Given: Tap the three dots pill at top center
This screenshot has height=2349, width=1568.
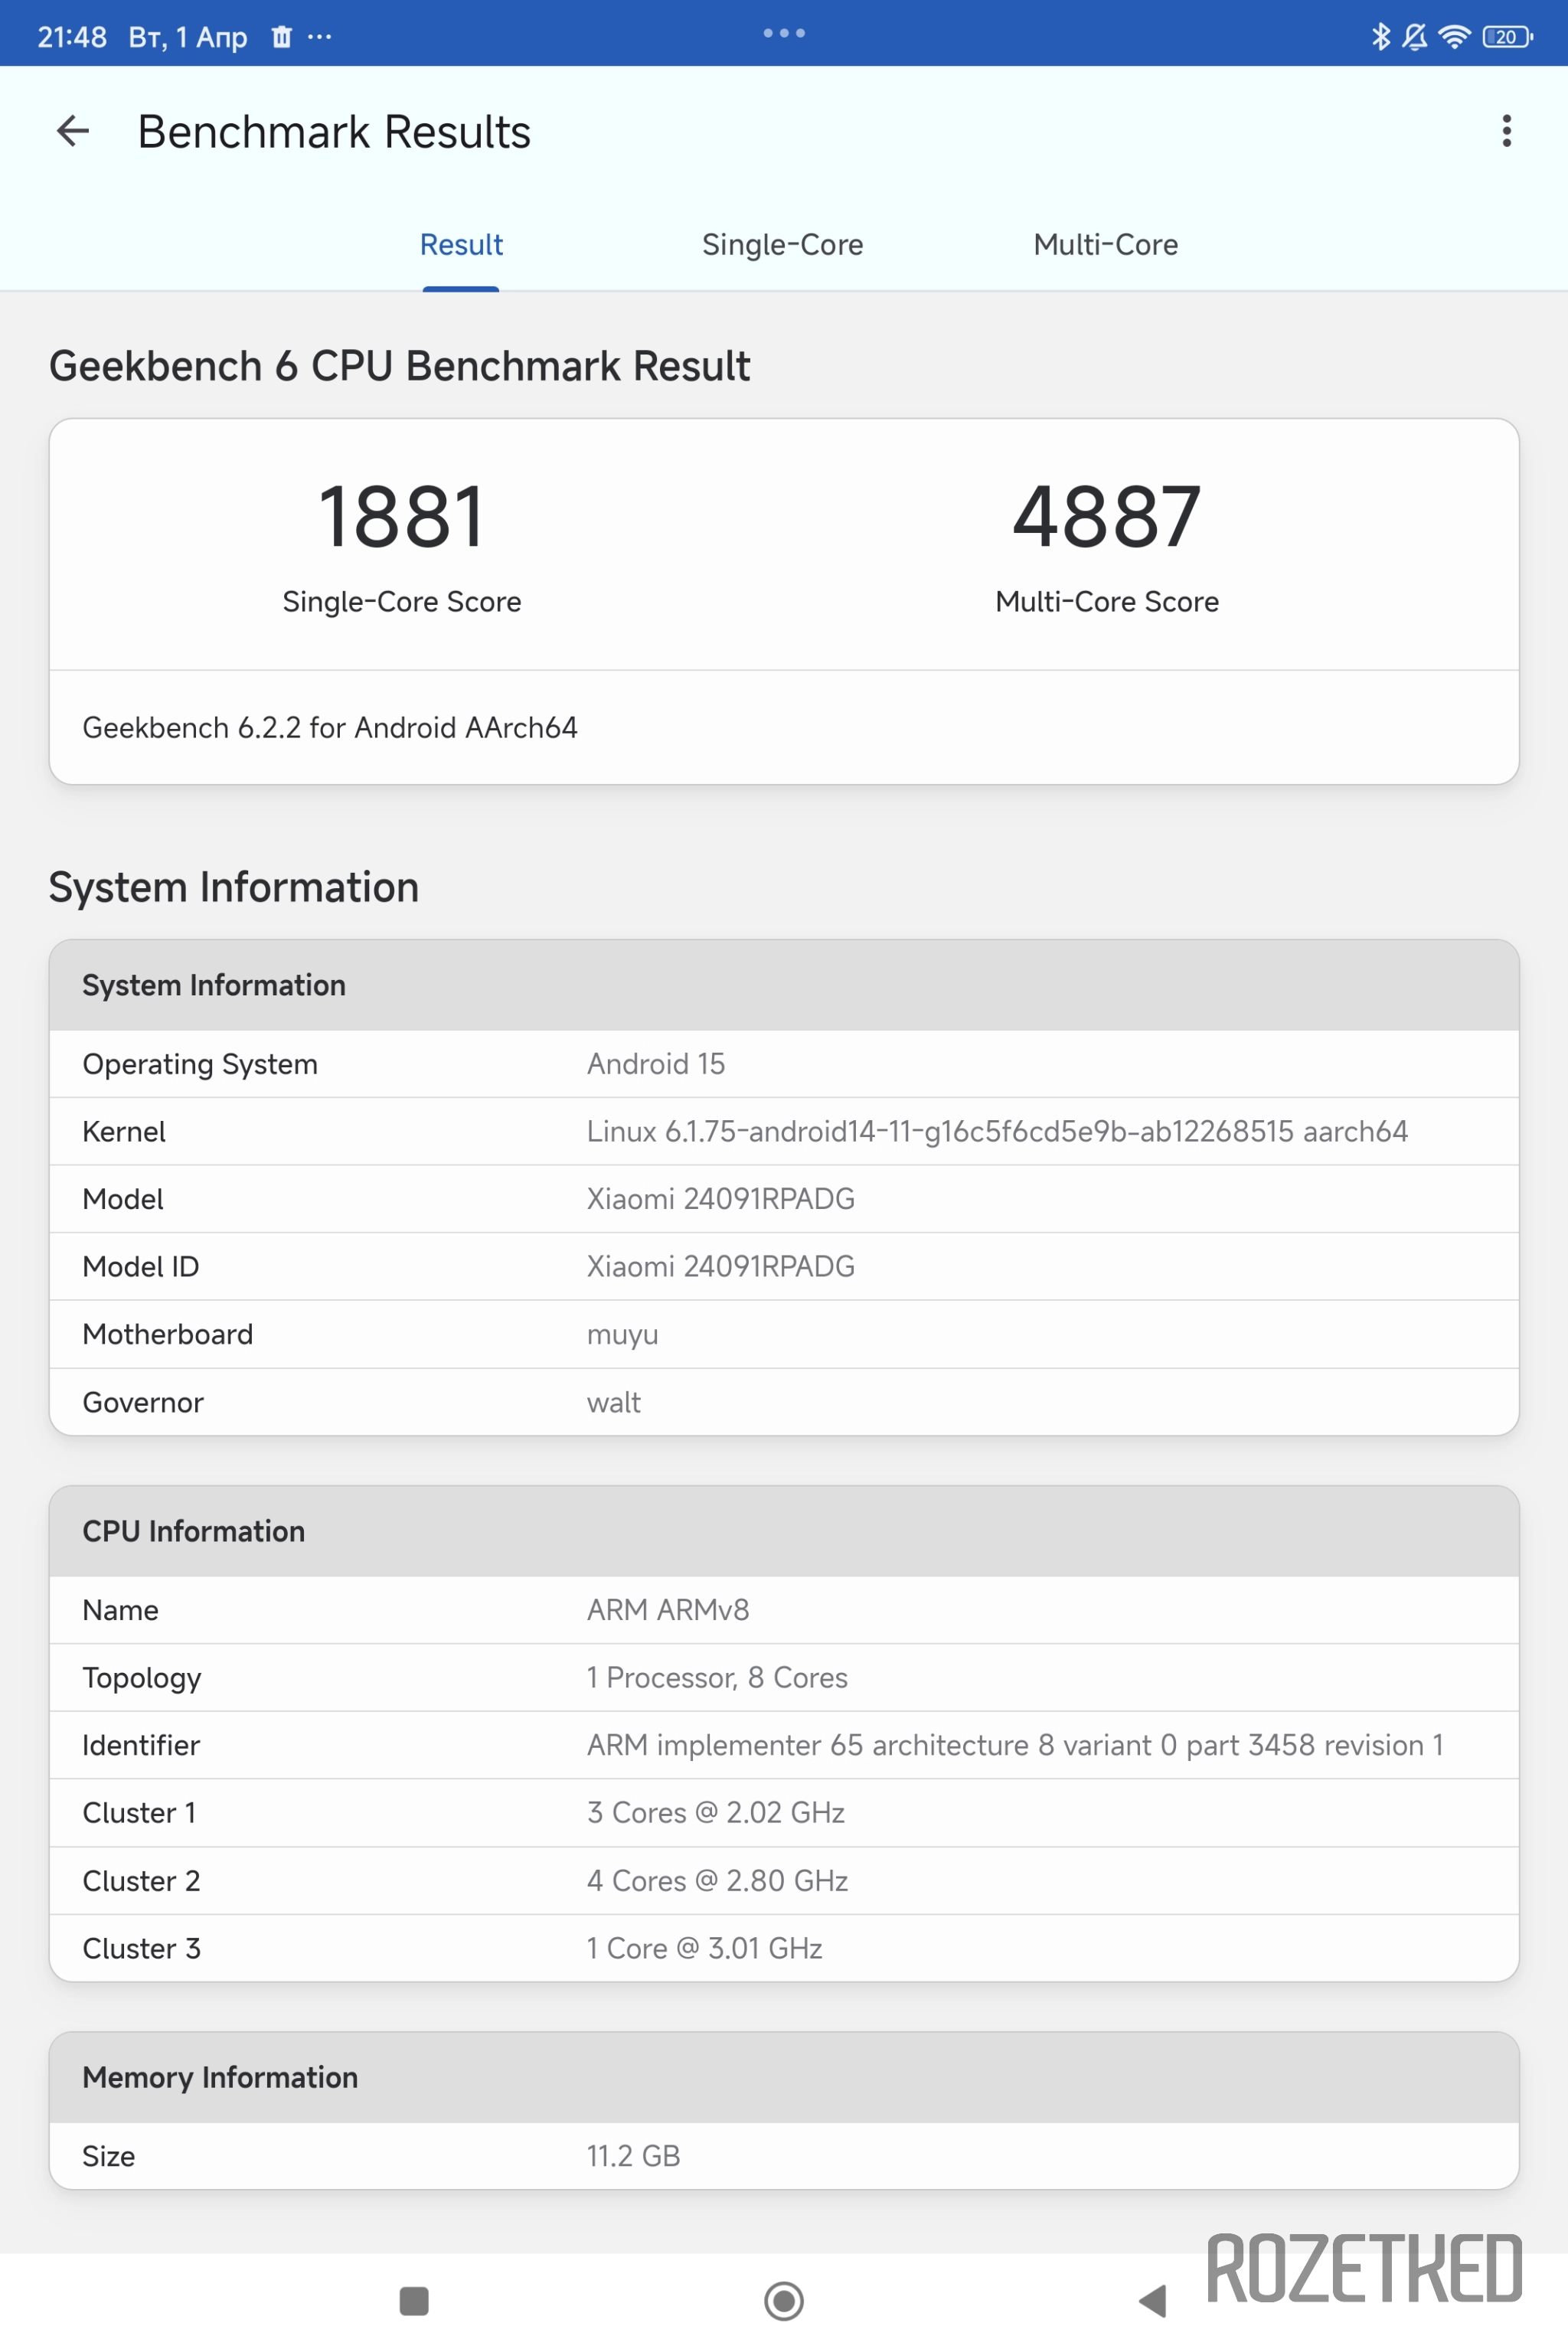Looking at the screenshot, I should (x=784, y=33).
